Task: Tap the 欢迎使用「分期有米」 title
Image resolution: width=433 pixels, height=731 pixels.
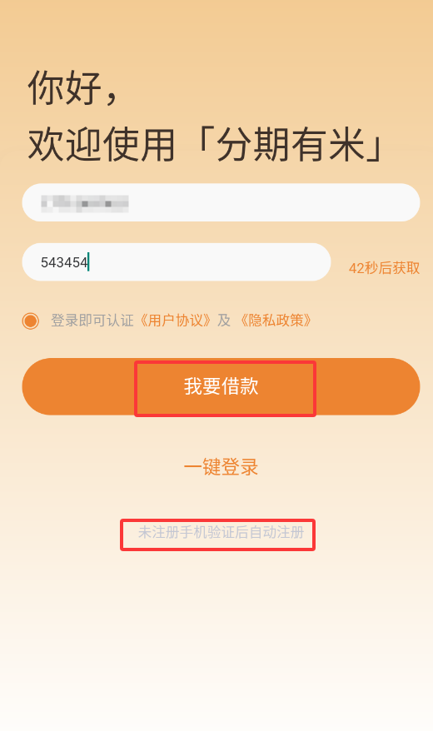Action: [207, 144]
